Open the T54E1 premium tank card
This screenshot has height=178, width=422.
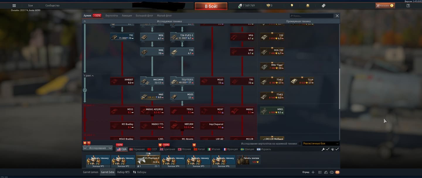272,96
